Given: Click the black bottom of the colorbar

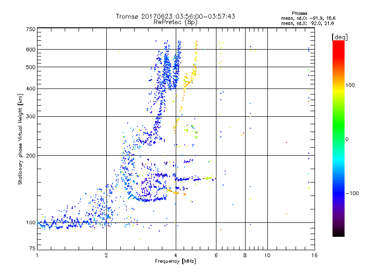Looking at the screenshot, I should click(339, 233).
